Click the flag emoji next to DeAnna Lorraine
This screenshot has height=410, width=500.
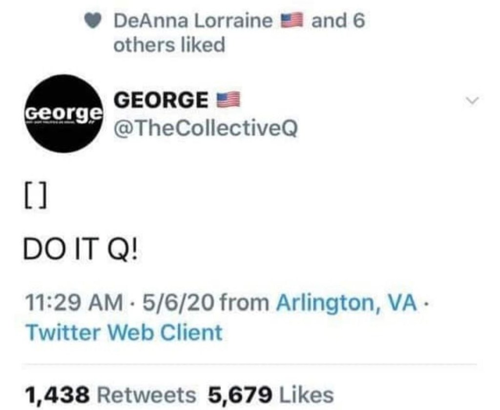tap(292, 21)
